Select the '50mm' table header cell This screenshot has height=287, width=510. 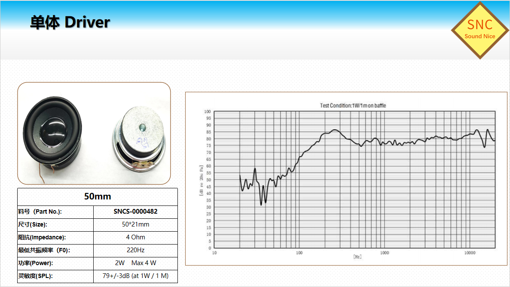click(x=98, y=196)
